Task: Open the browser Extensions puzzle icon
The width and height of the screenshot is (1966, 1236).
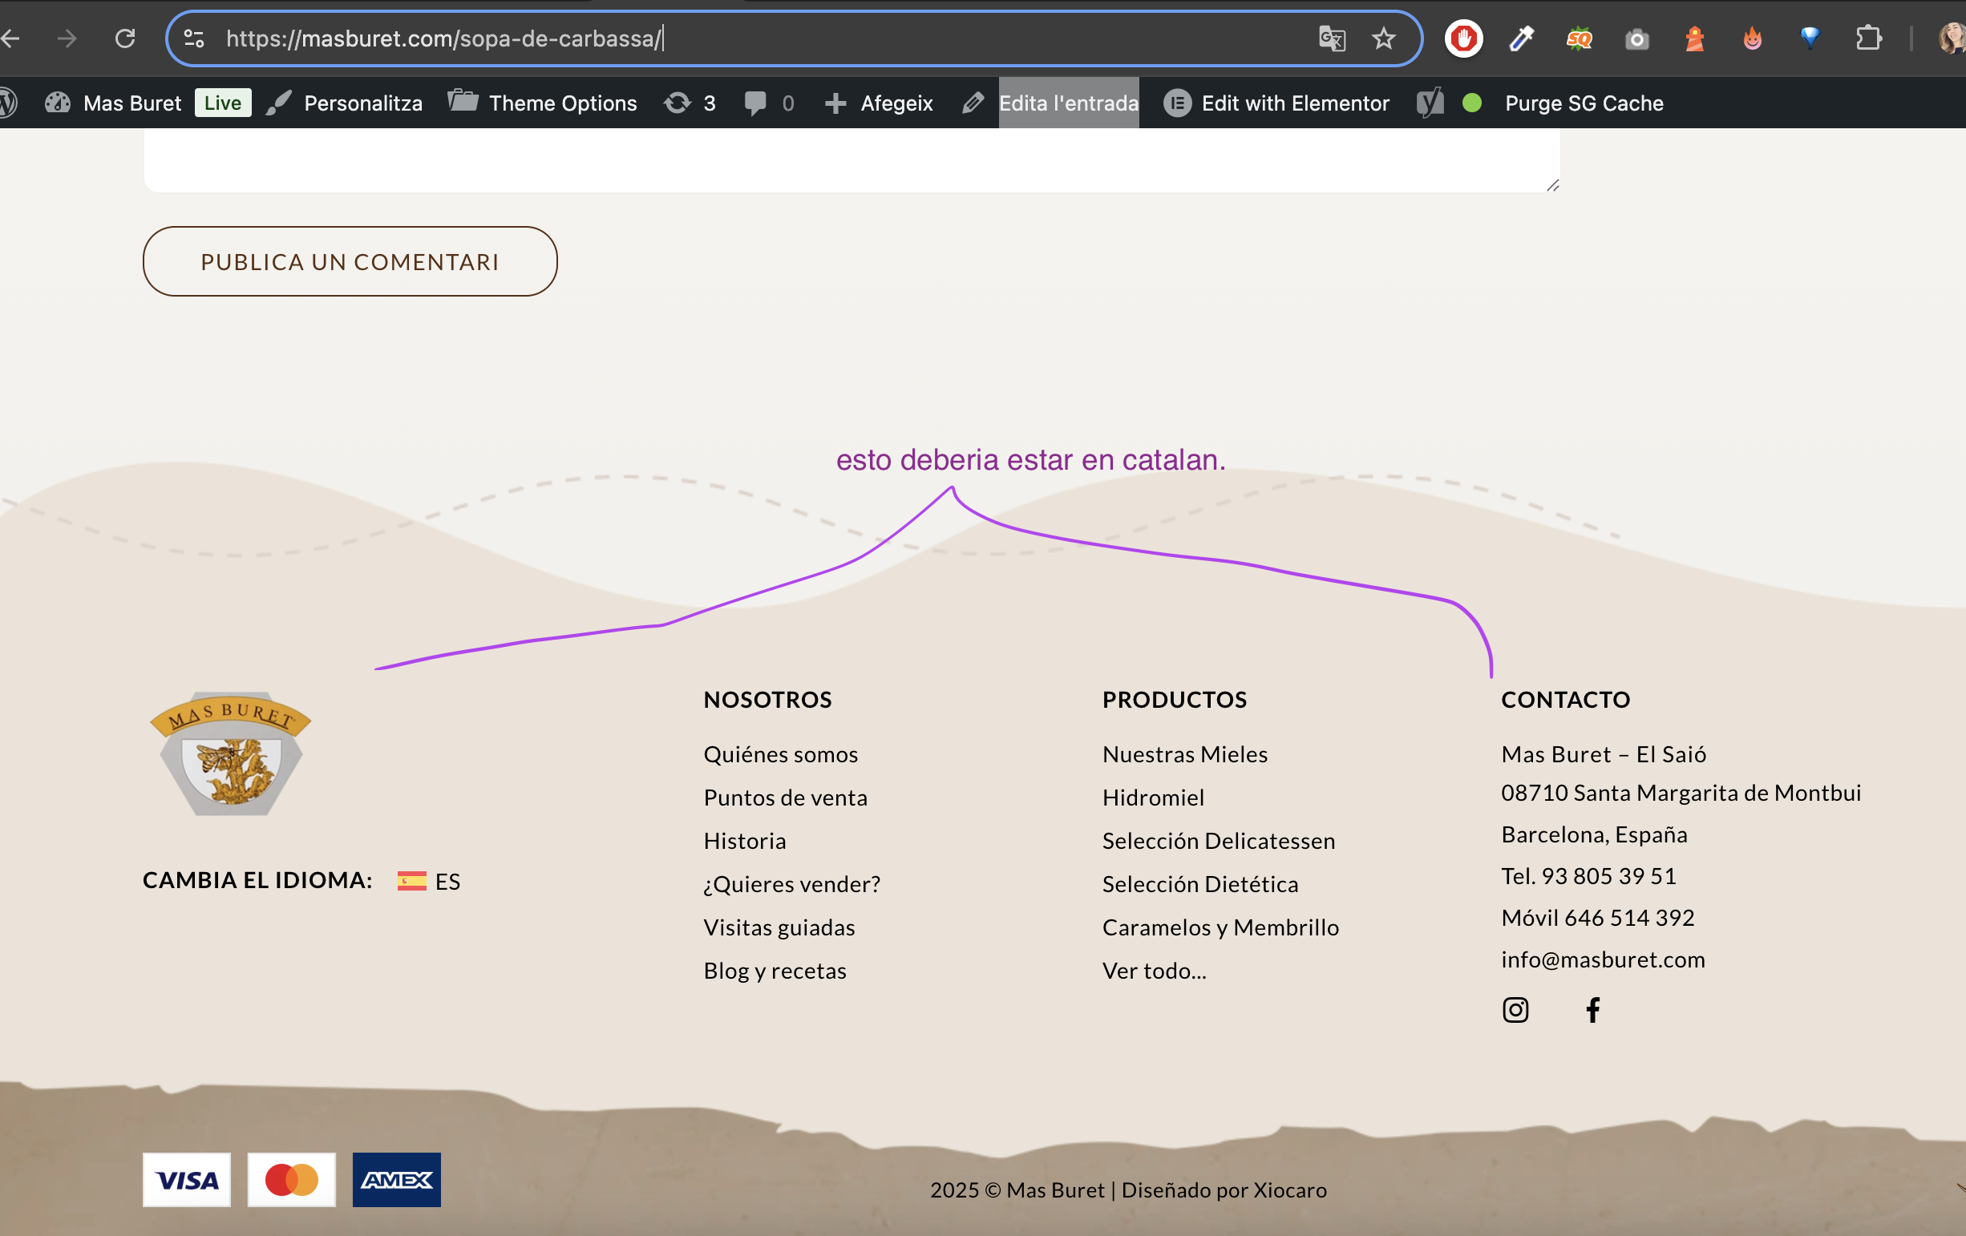Action: (x=1868, y=38)
